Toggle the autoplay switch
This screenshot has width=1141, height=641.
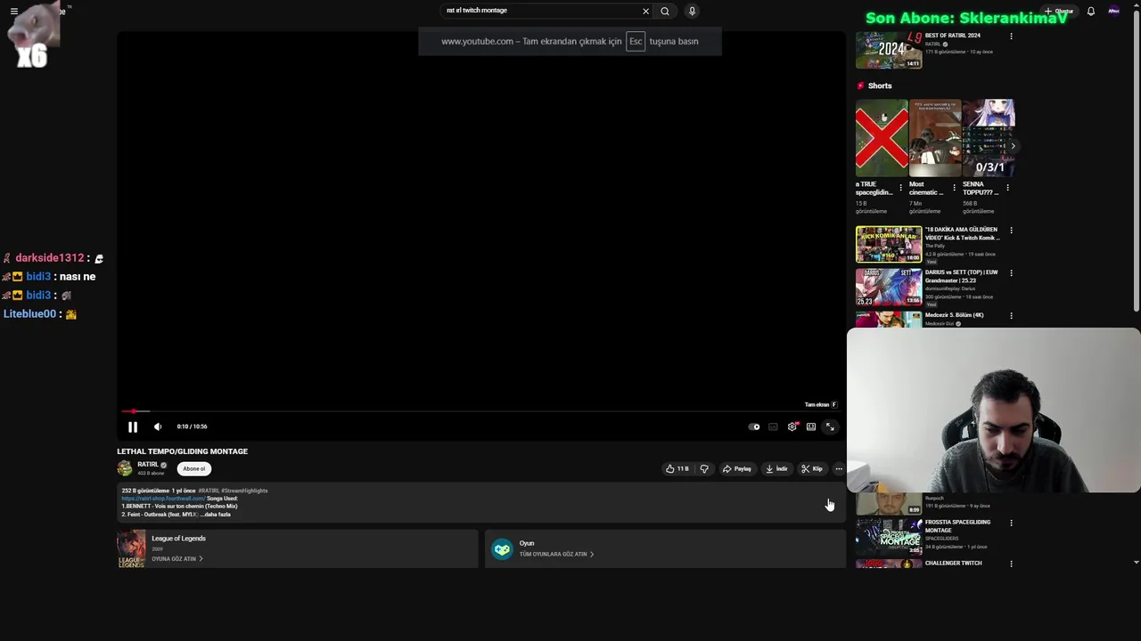tap(754, 426)
